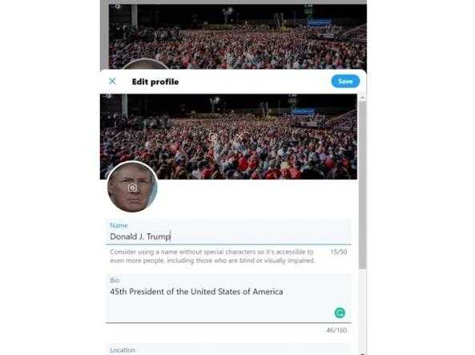Screen dimensions: 475x355
Task: Save the profile changes
Action: tap(345, 81)
